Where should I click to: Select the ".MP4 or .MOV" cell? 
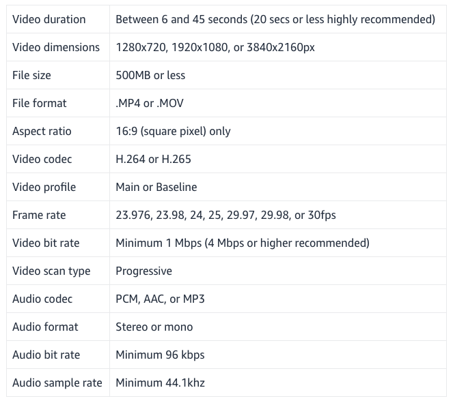click(x=150, y=103)
